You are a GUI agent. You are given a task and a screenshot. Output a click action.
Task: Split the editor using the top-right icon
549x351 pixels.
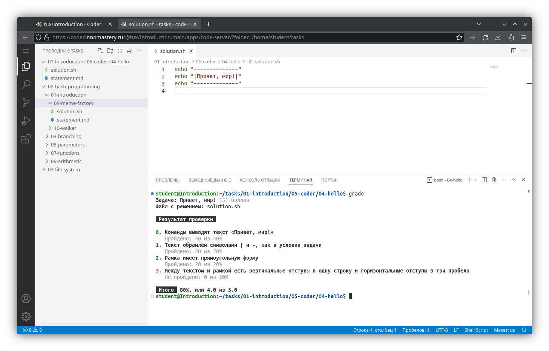pos(513,51)
